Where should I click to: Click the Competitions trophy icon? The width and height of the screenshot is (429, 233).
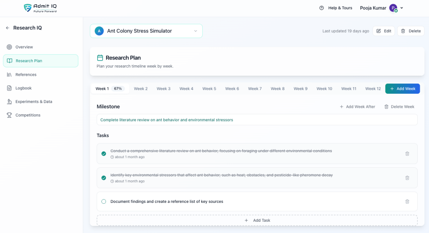click(x=9, y=115)
